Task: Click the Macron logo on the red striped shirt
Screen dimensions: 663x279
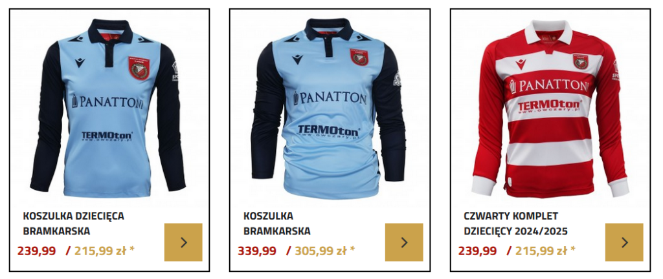Action: pyautogui.click(x=521, y=65)
